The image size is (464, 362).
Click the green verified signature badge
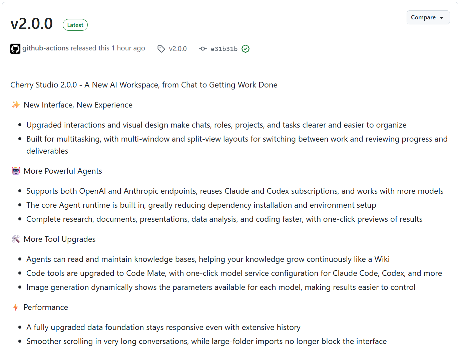[246, 49]
